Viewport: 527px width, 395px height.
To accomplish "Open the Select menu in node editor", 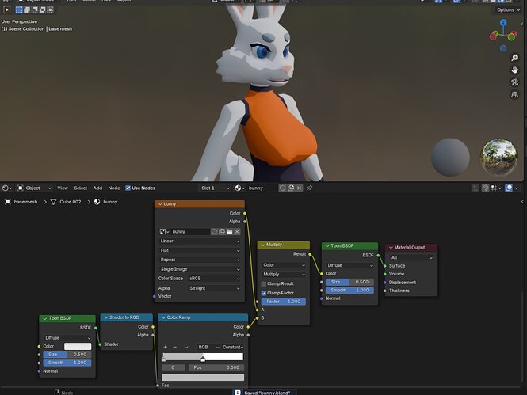I will pos(80,188).
